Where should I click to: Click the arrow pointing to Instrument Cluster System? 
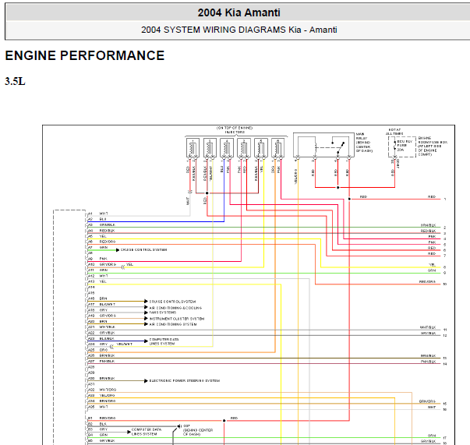tap(146, 319)
